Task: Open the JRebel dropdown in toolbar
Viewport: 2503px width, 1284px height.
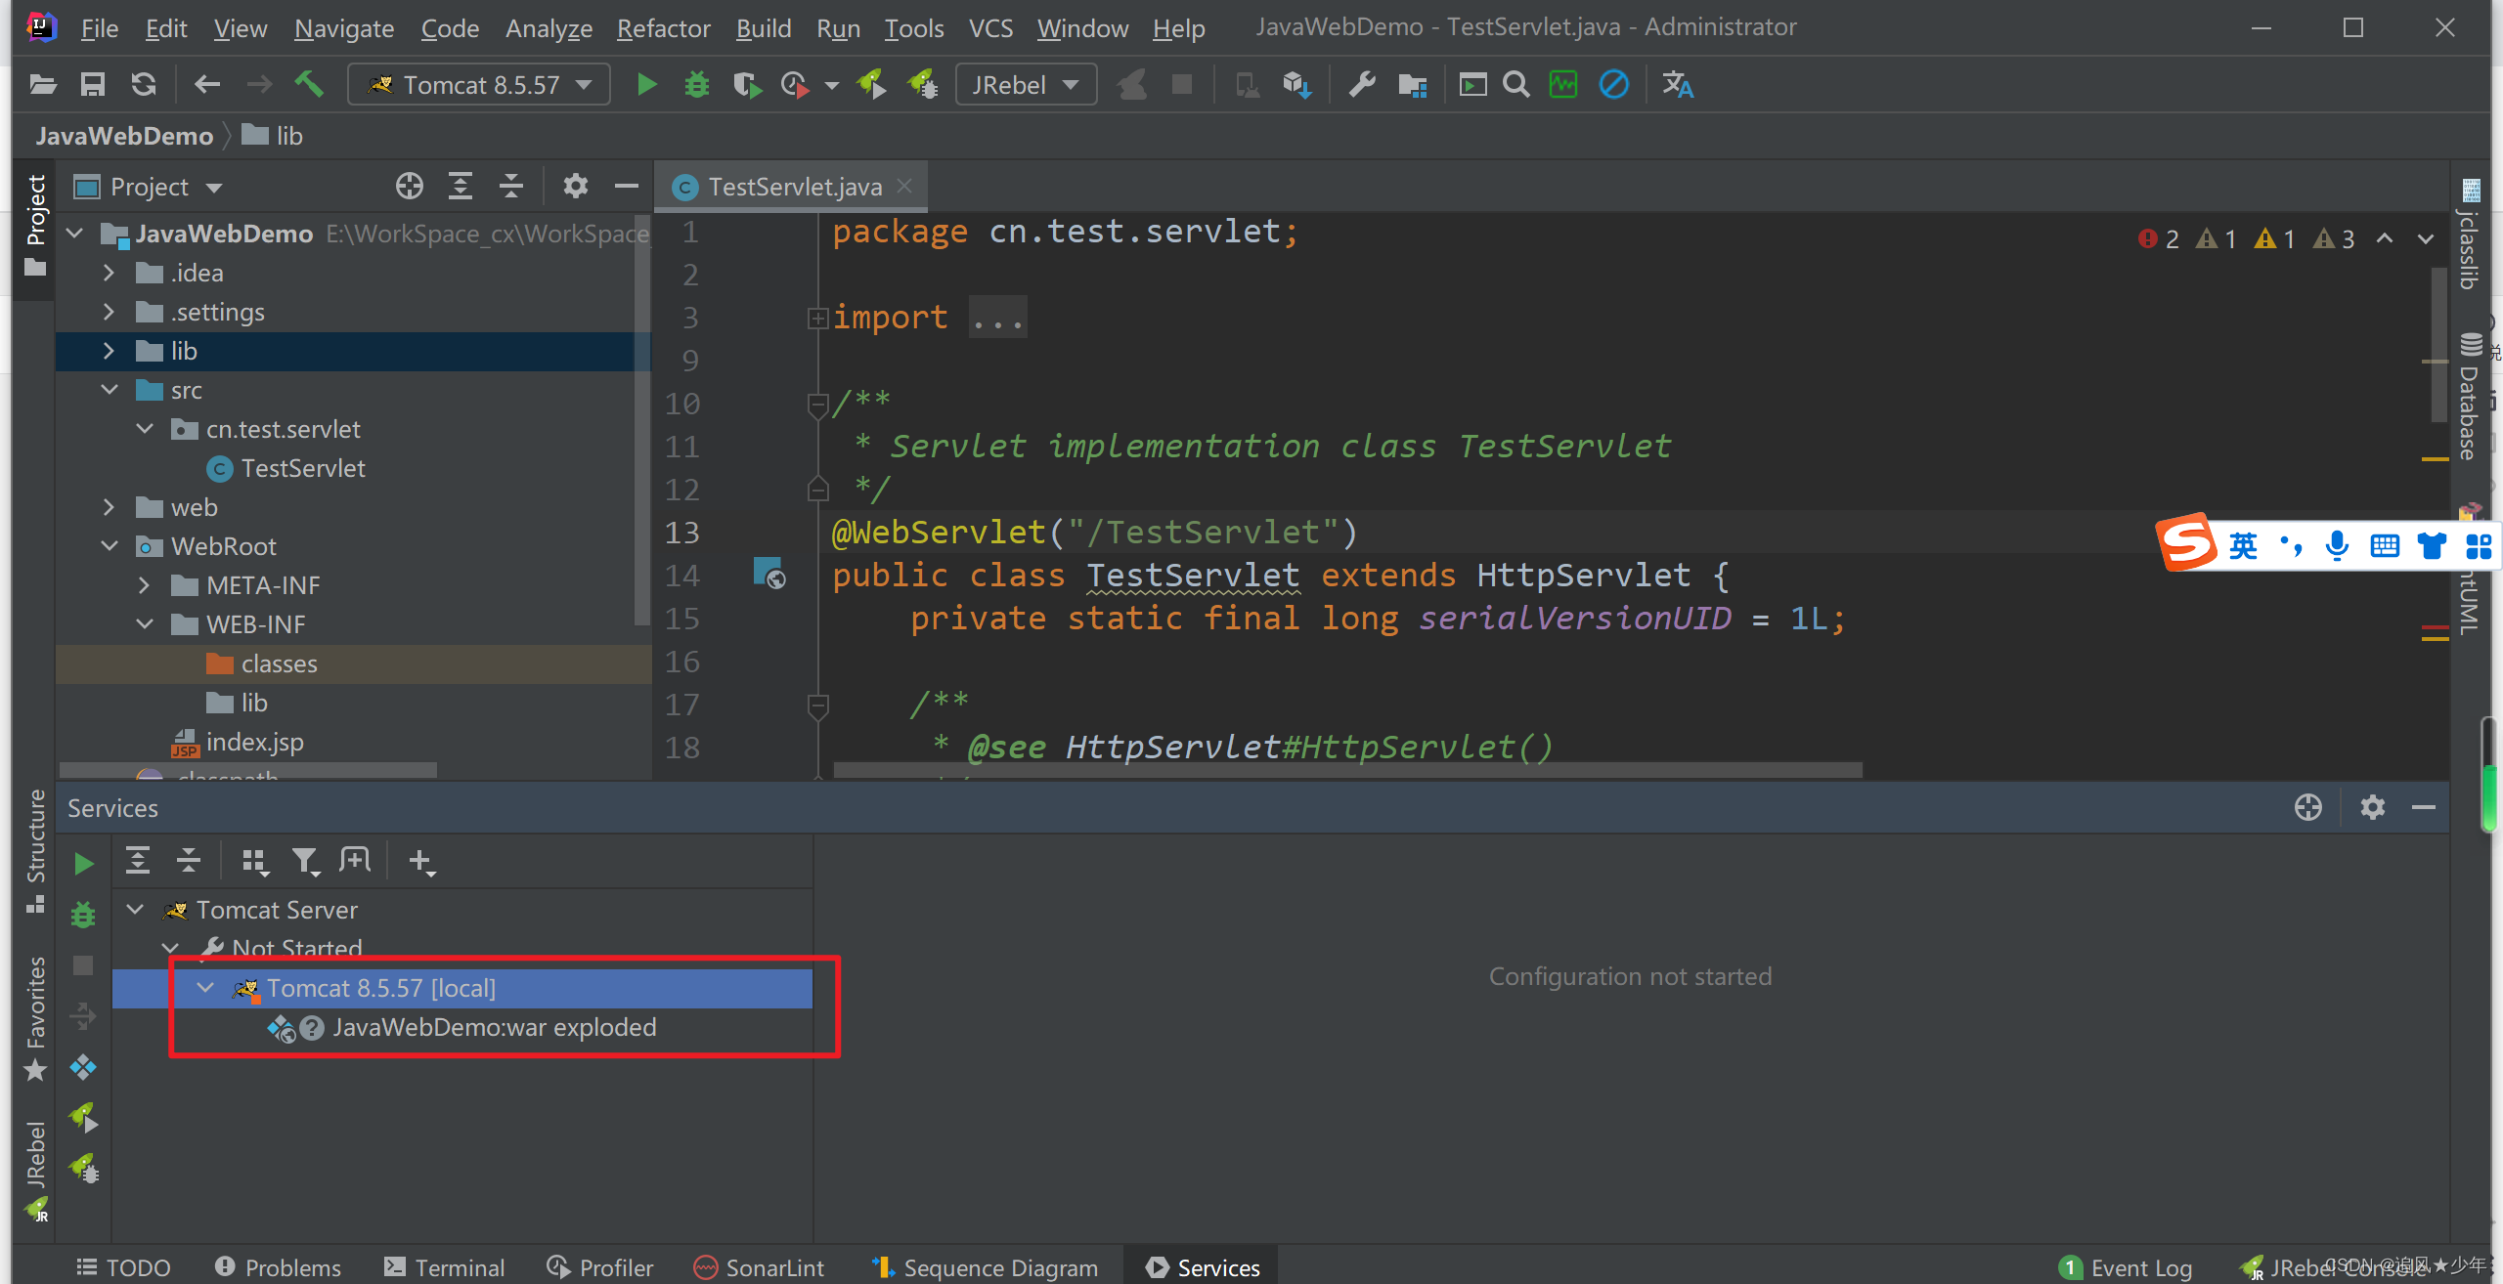Action: 1026,85
